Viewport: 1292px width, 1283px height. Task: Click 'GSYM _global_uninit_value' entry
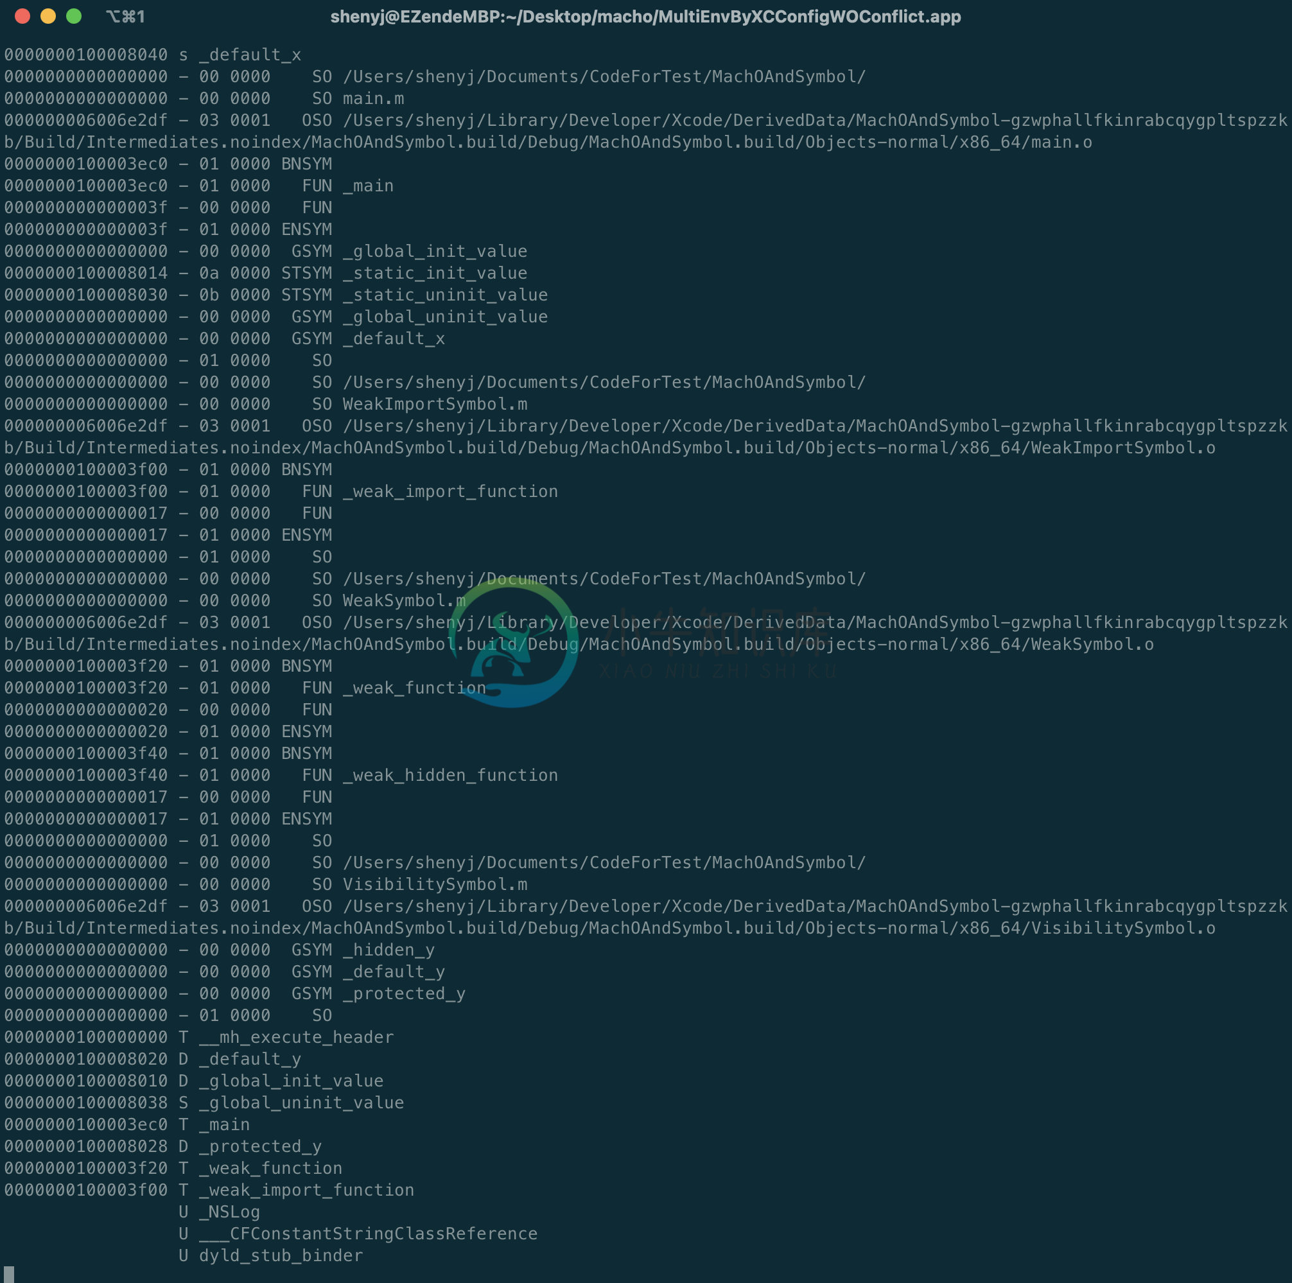[420, 317]
